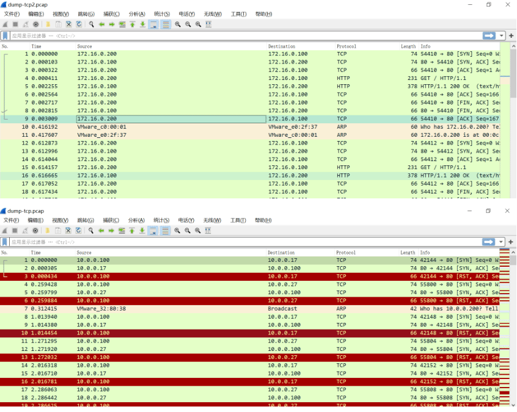
Task: Click Close file X icon in dump-tcp.pcap toolbar
Action: 68,231
